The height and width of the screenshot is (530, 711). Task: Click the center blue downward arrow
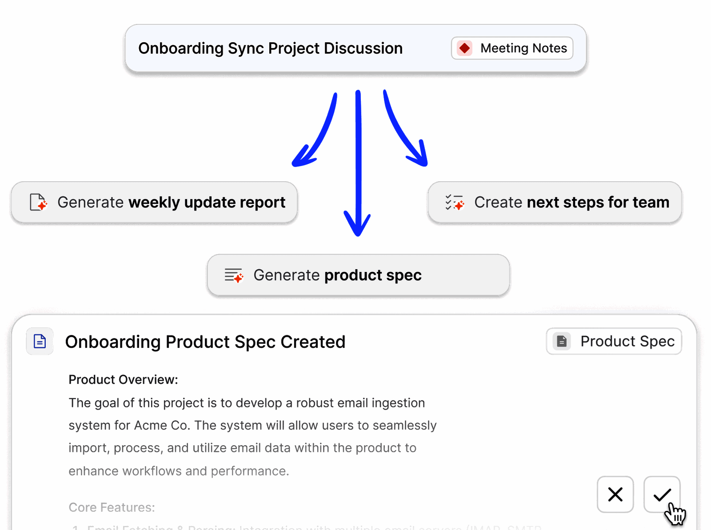358,164
